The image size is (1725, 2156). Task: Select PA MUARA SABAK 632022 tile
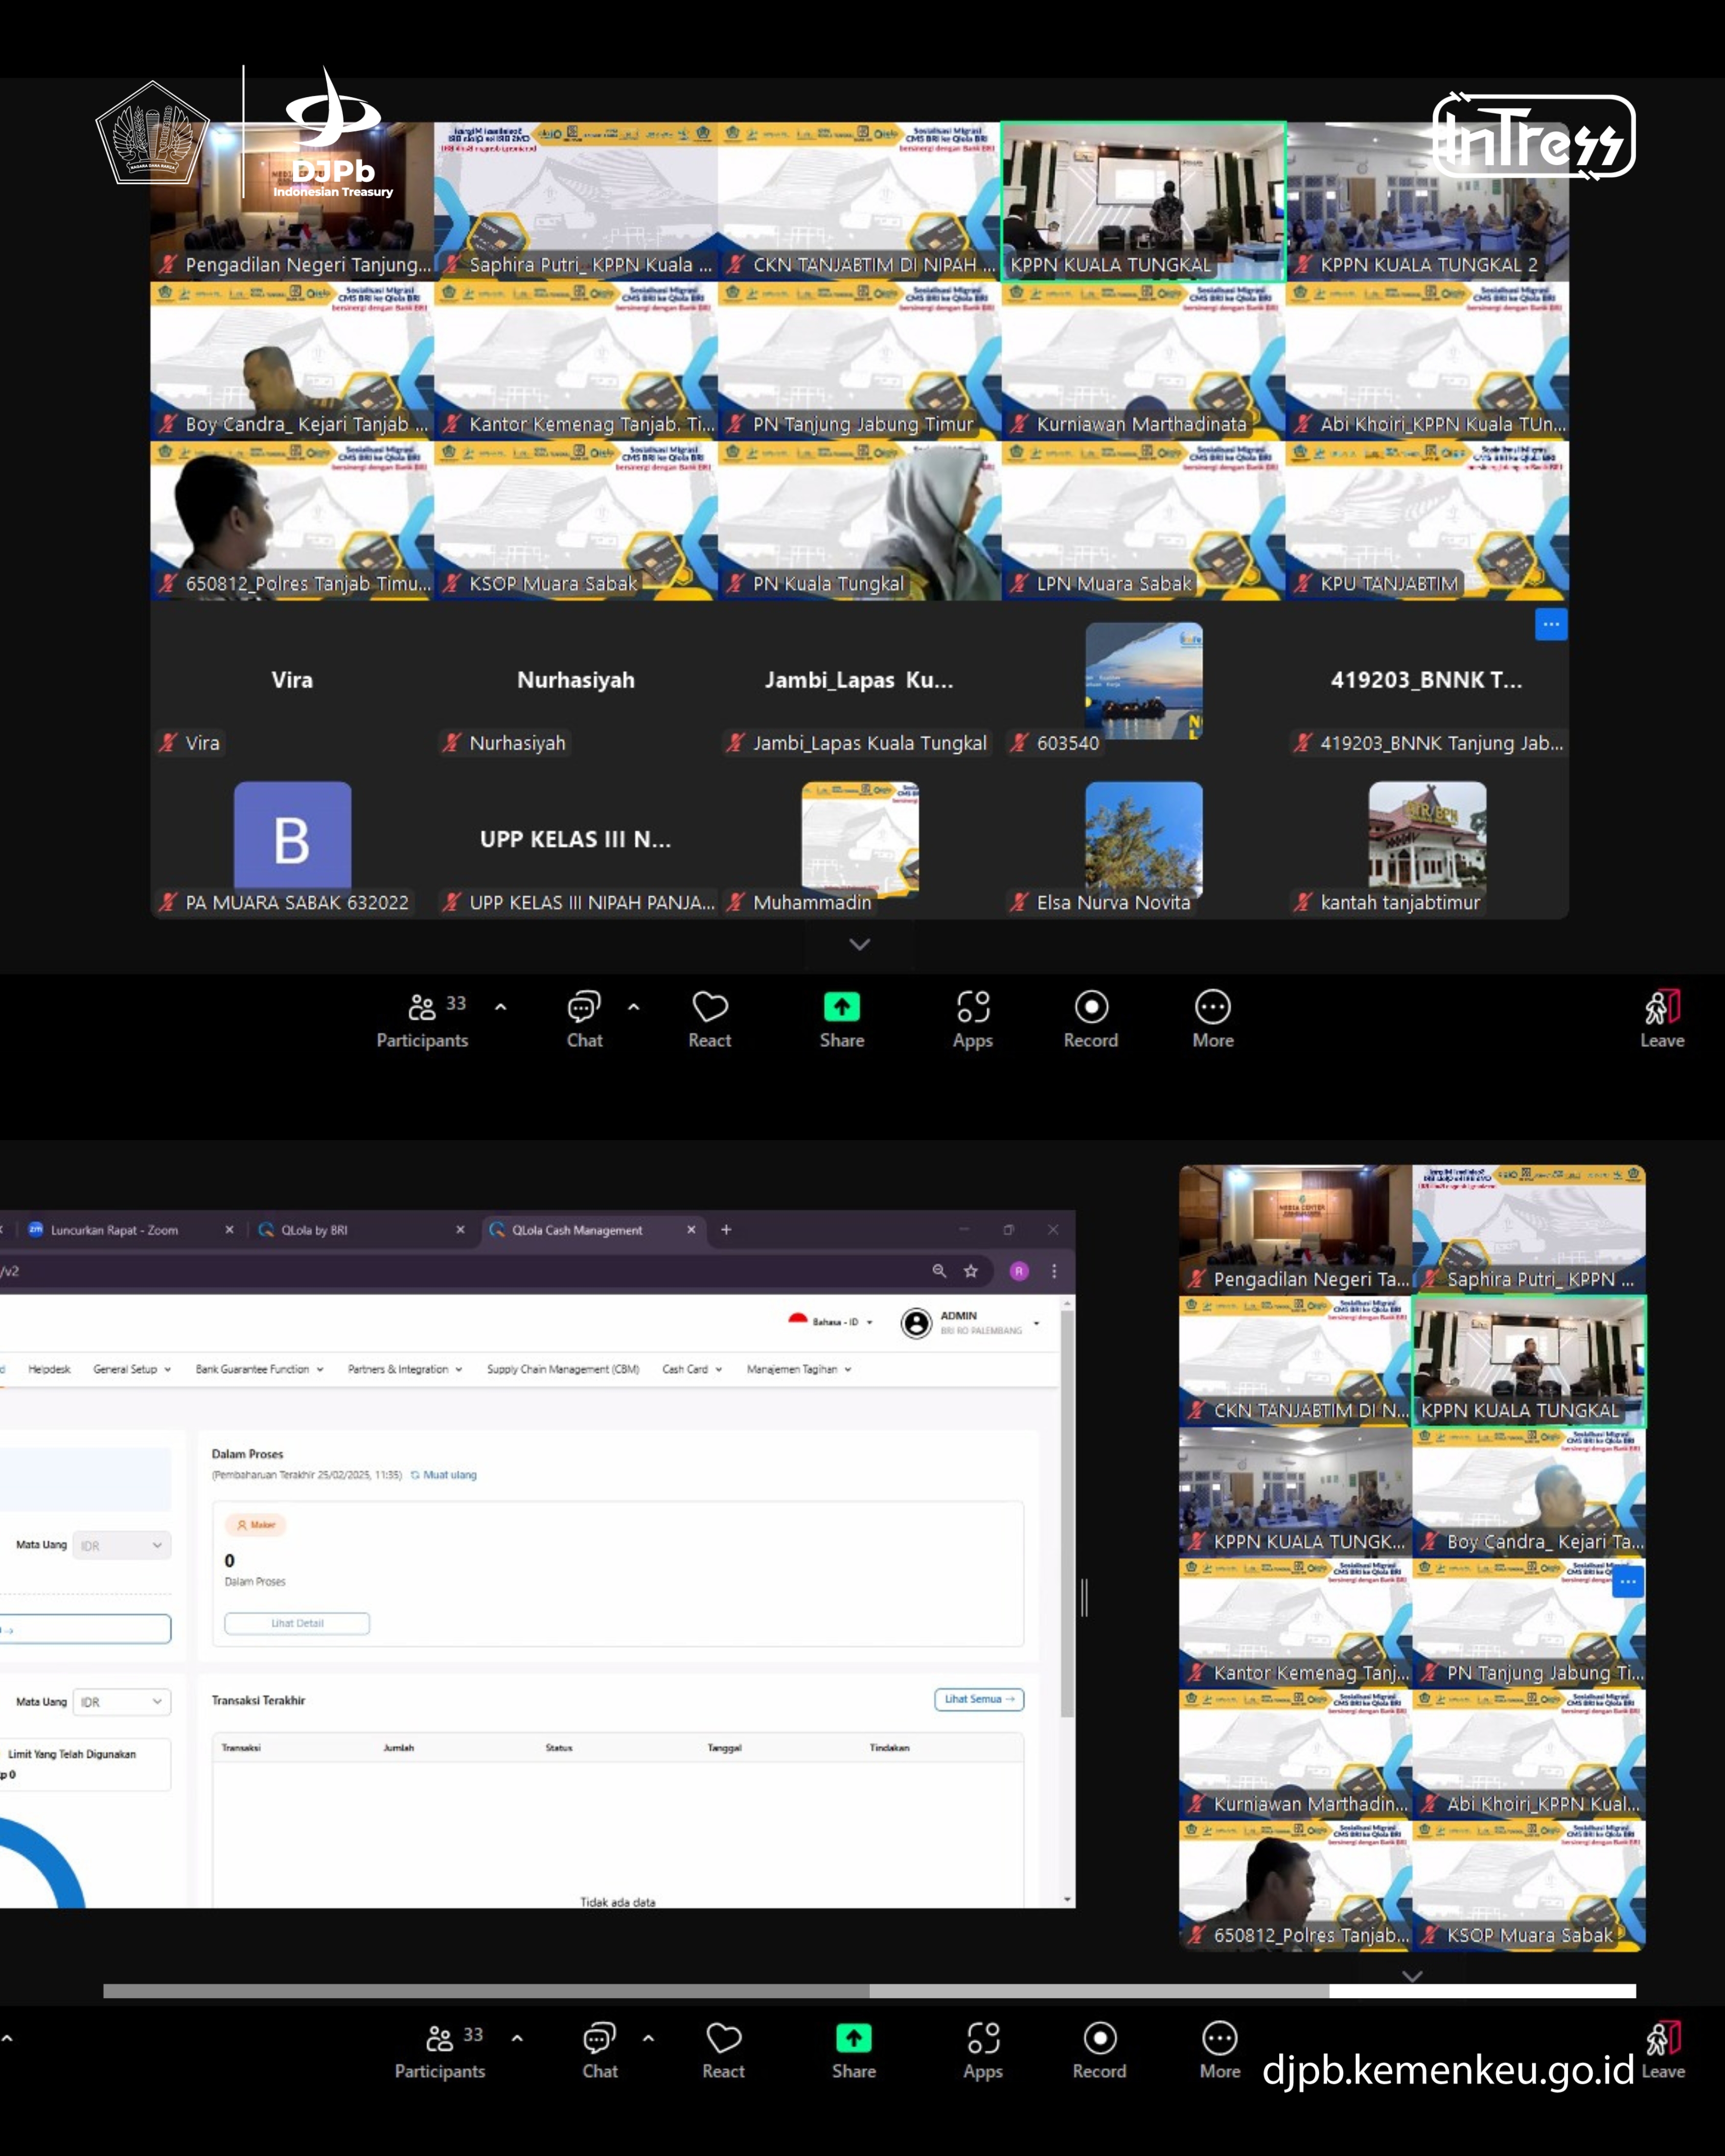(292, 839)
